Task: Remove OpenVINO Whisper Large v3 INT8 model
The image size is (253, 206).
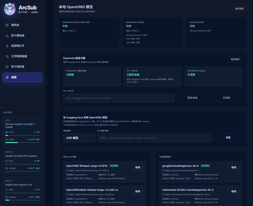Action: coord(138,167)
